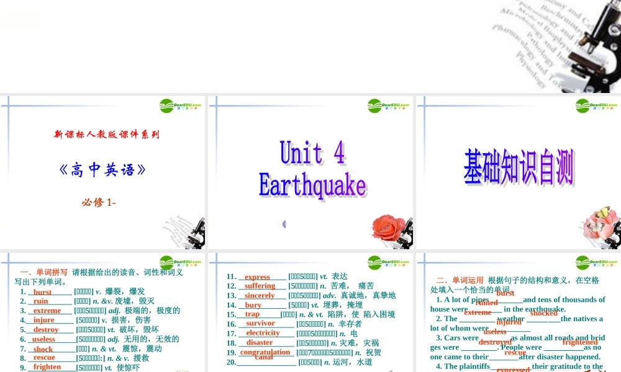Click the definition 幸存者 beside survivor
This screenshot has height=372, width=621.
[350, 324]
